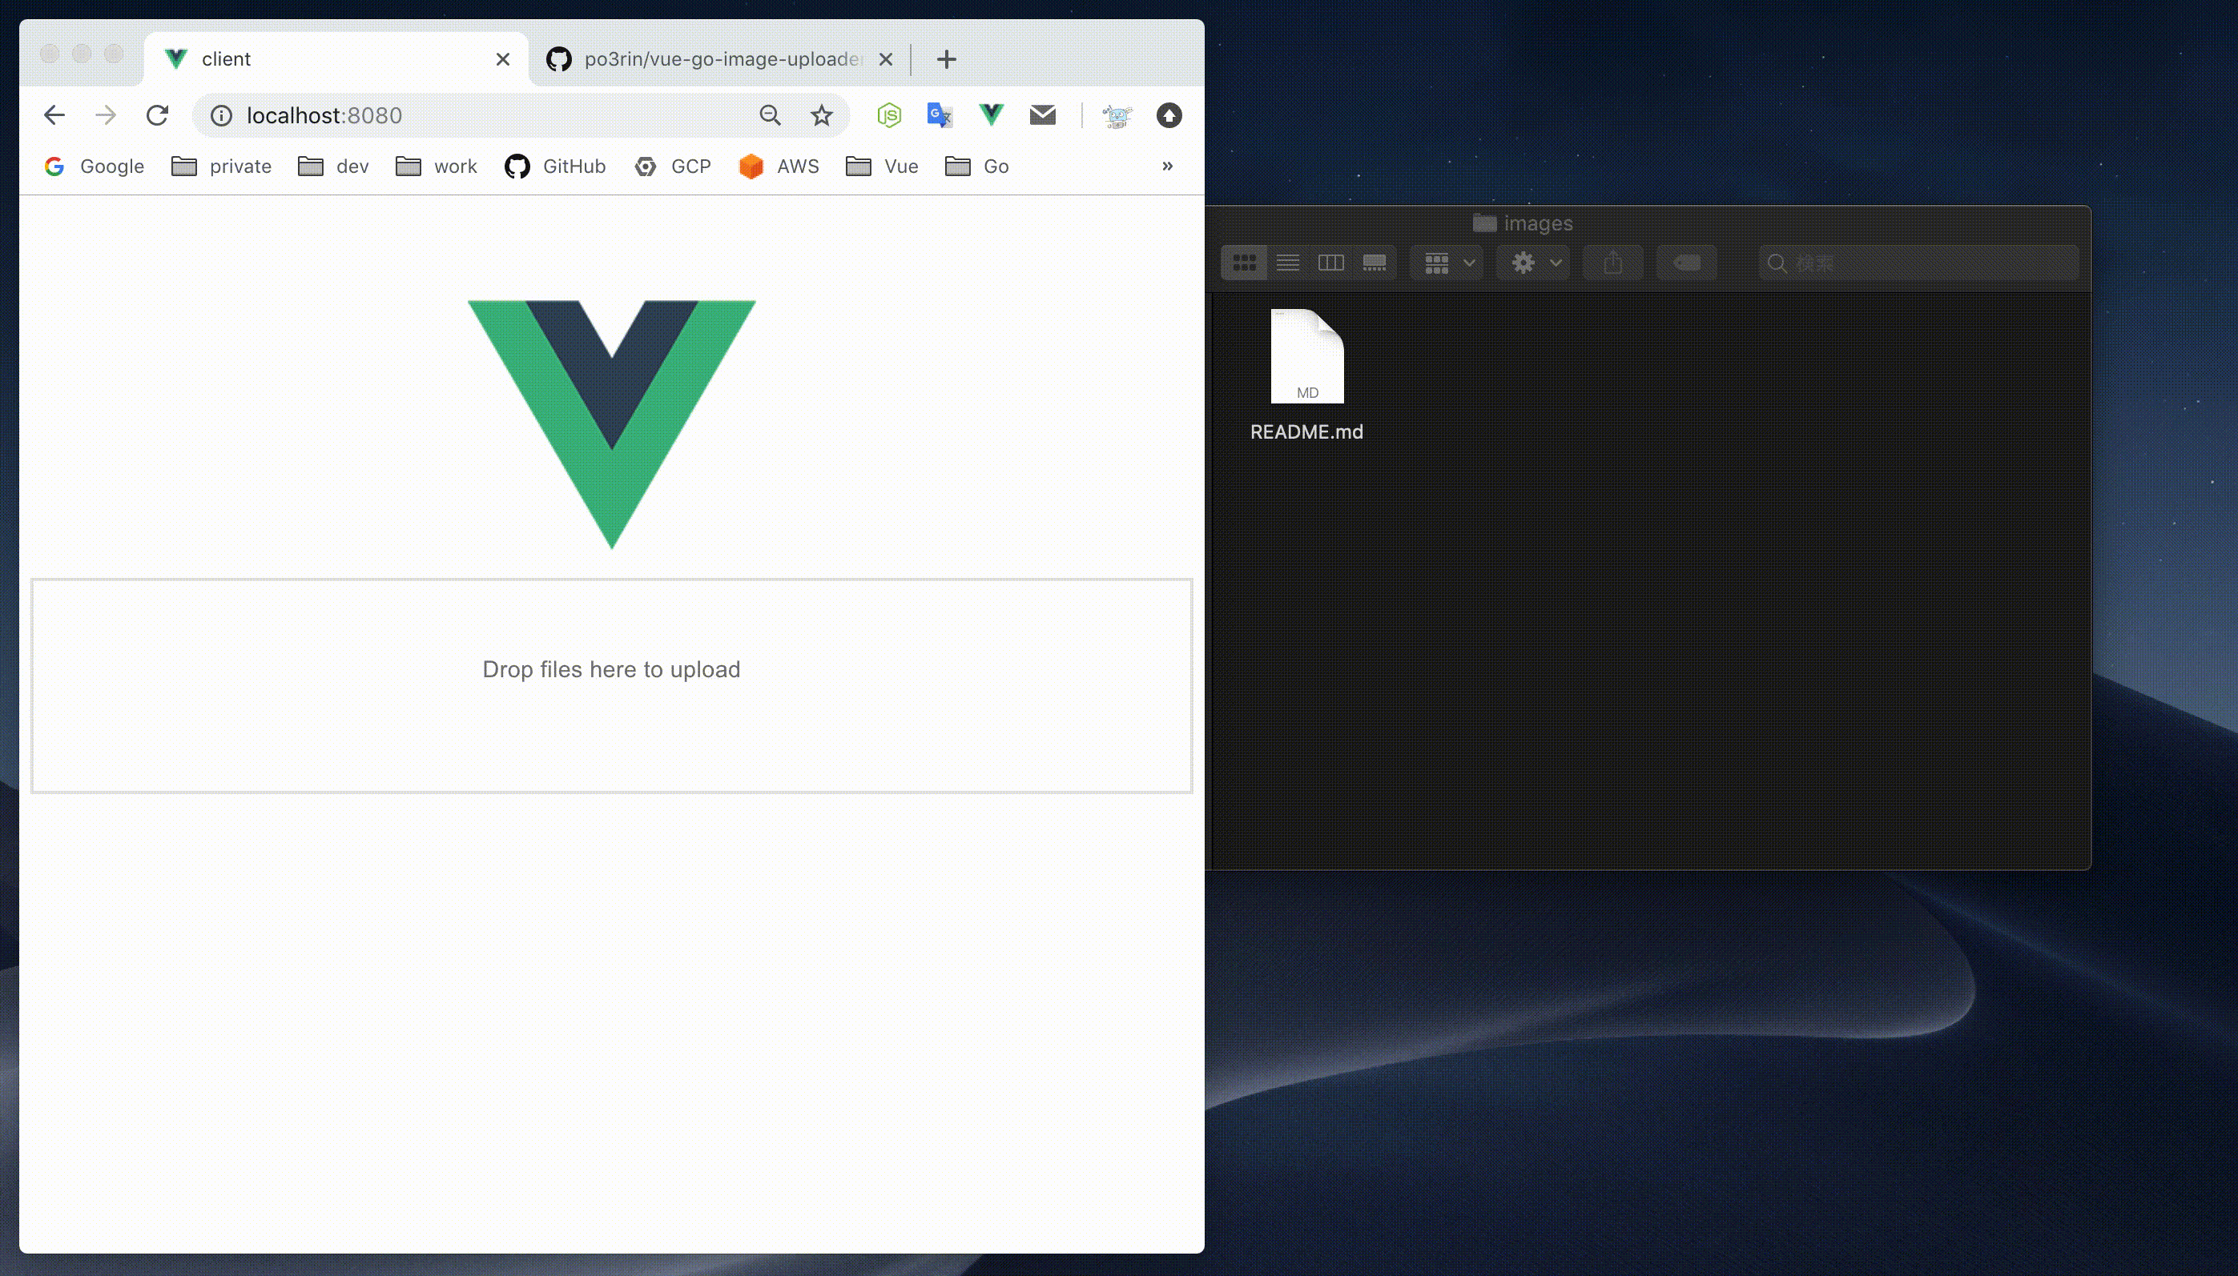The width and height of the screenshot is (2238, 1276).
Task: Click the browser reload icon
Action: (x=157, y=114)
